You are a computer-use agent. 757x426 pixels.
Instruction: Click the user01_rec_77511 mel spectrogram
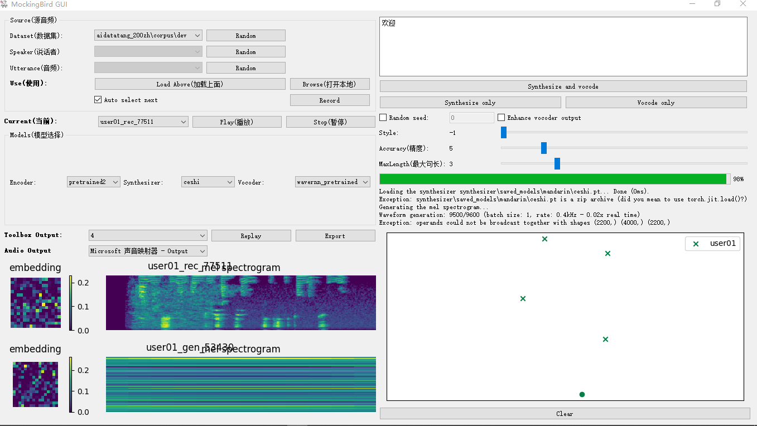(241, 303)
